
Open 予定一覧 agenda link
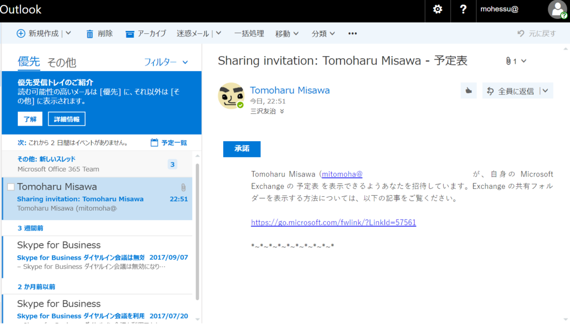pos(169,143)
